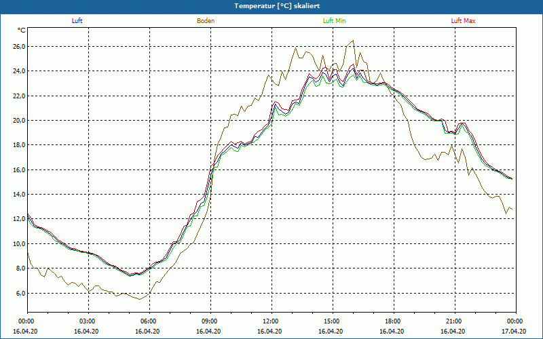Select the green 'Luft Min' legend label
This screenshot has width=543, height=339.
(334, 21)
